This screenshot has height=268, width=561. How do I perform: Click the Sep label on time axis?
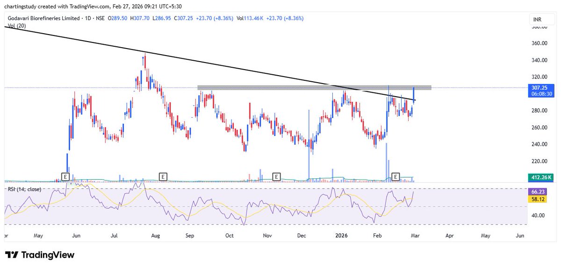(189, 236)
